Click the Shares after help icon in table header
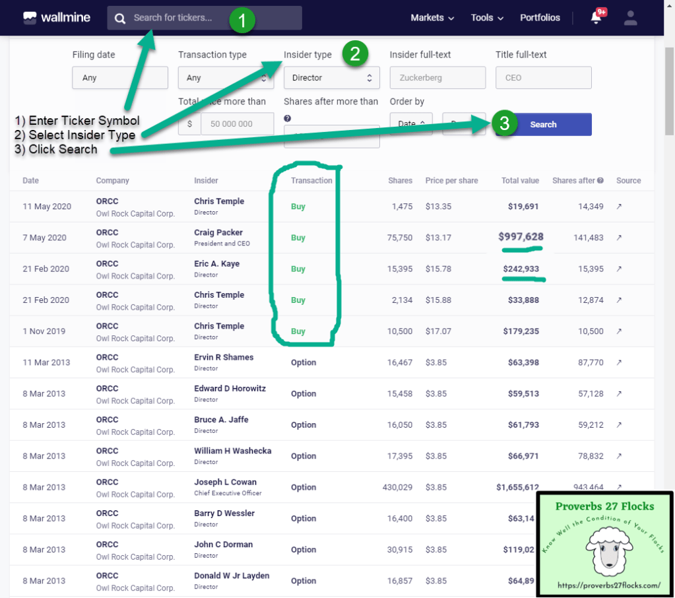 click(600, 180)
